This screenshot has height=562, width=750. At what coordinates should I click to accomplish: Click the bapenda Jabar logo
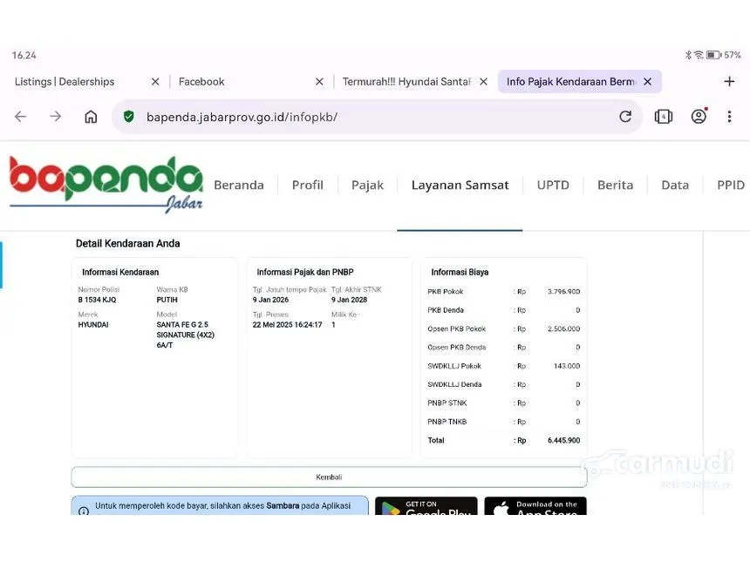tap(106, 184)
